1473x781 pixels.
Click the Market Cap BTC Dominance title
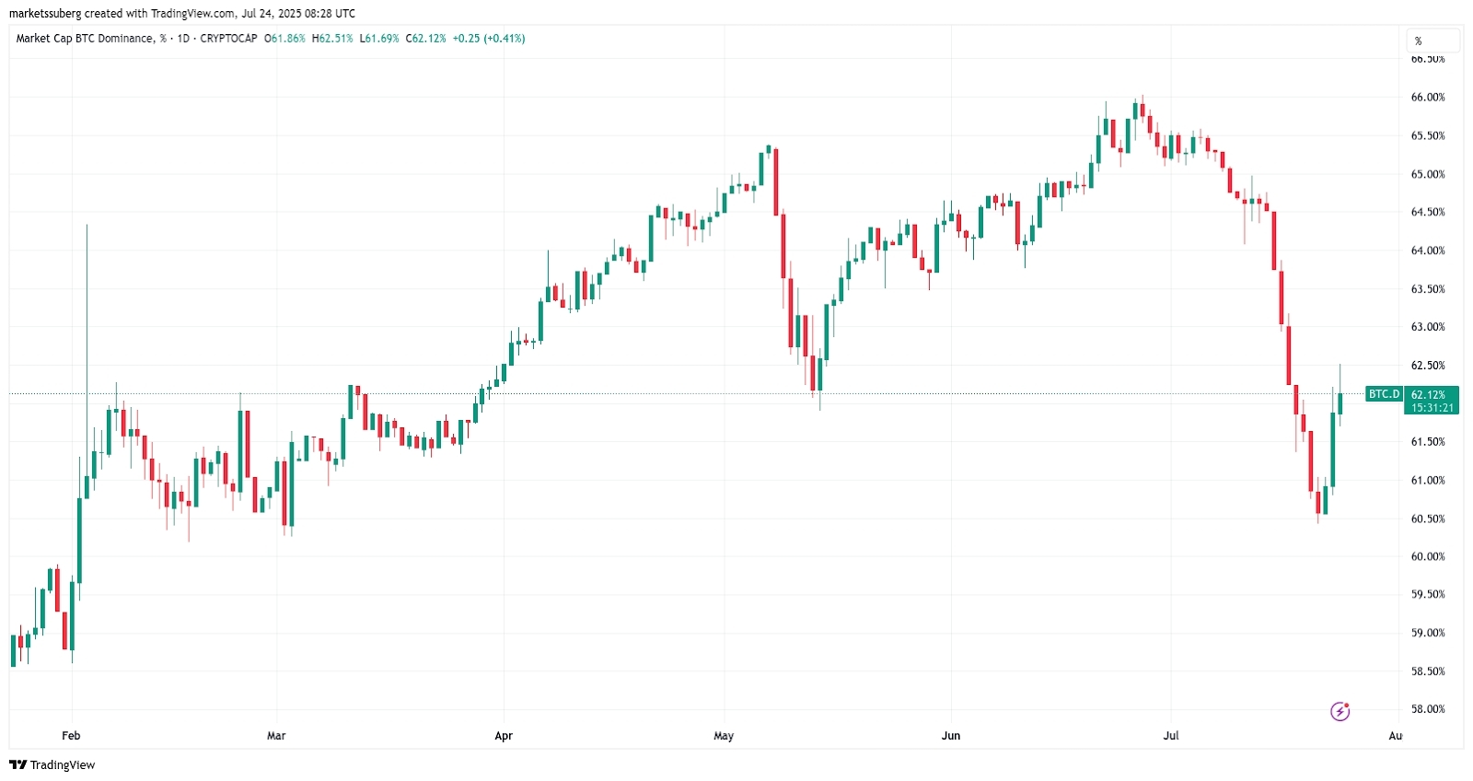point(85,39)
